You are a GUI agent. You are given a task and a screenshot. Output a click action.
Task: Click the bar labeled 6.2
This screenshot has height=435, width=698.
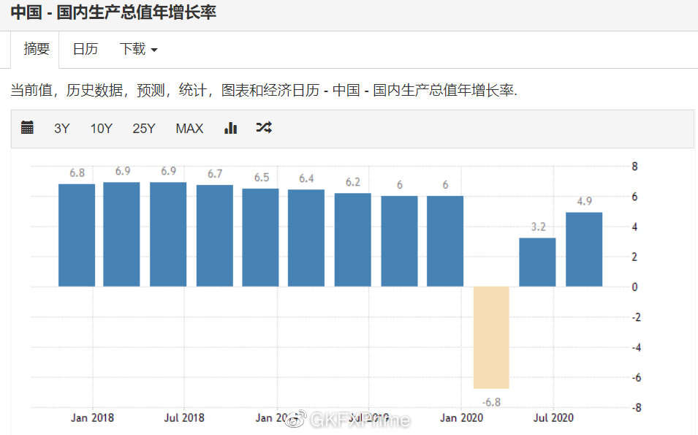pos(352,240)
